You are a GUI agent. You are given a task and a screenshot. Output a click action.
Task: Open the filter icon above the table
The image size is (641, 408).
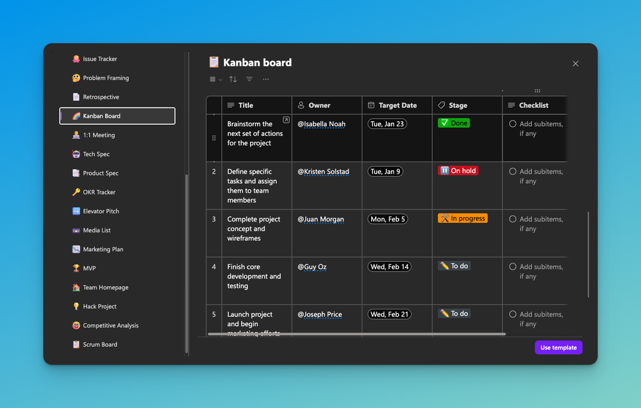coord(249,78)
